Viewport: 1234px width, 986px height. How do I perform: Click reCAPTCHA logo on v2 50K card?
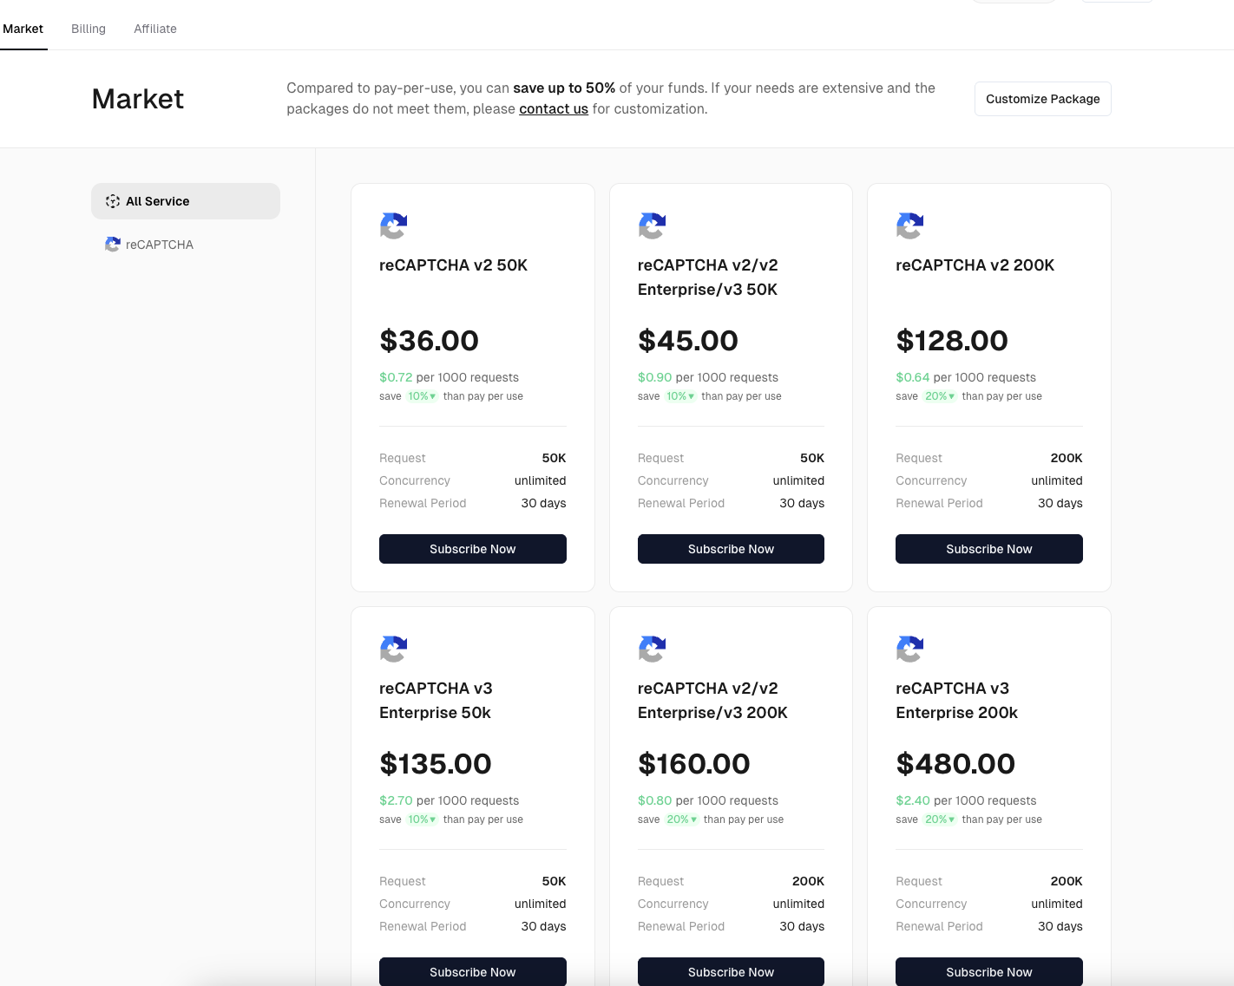[x=393, y=226]
